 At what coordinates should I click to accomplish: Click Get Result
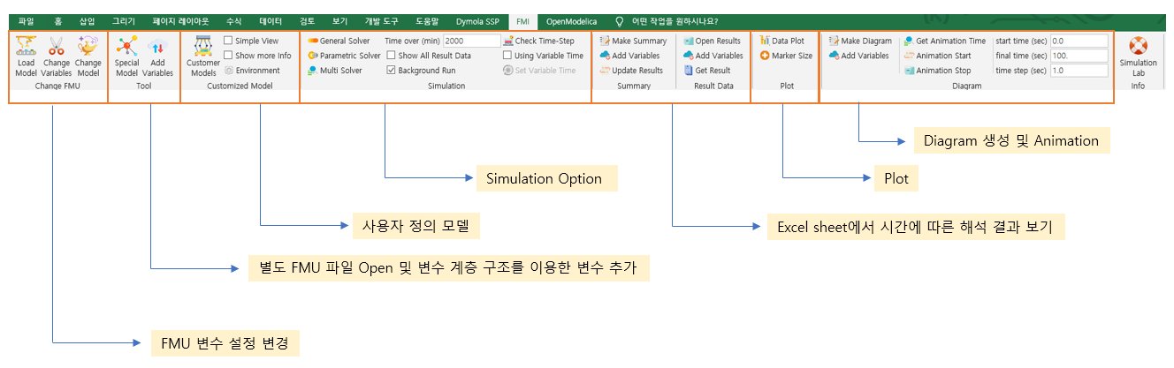point(706,71)
